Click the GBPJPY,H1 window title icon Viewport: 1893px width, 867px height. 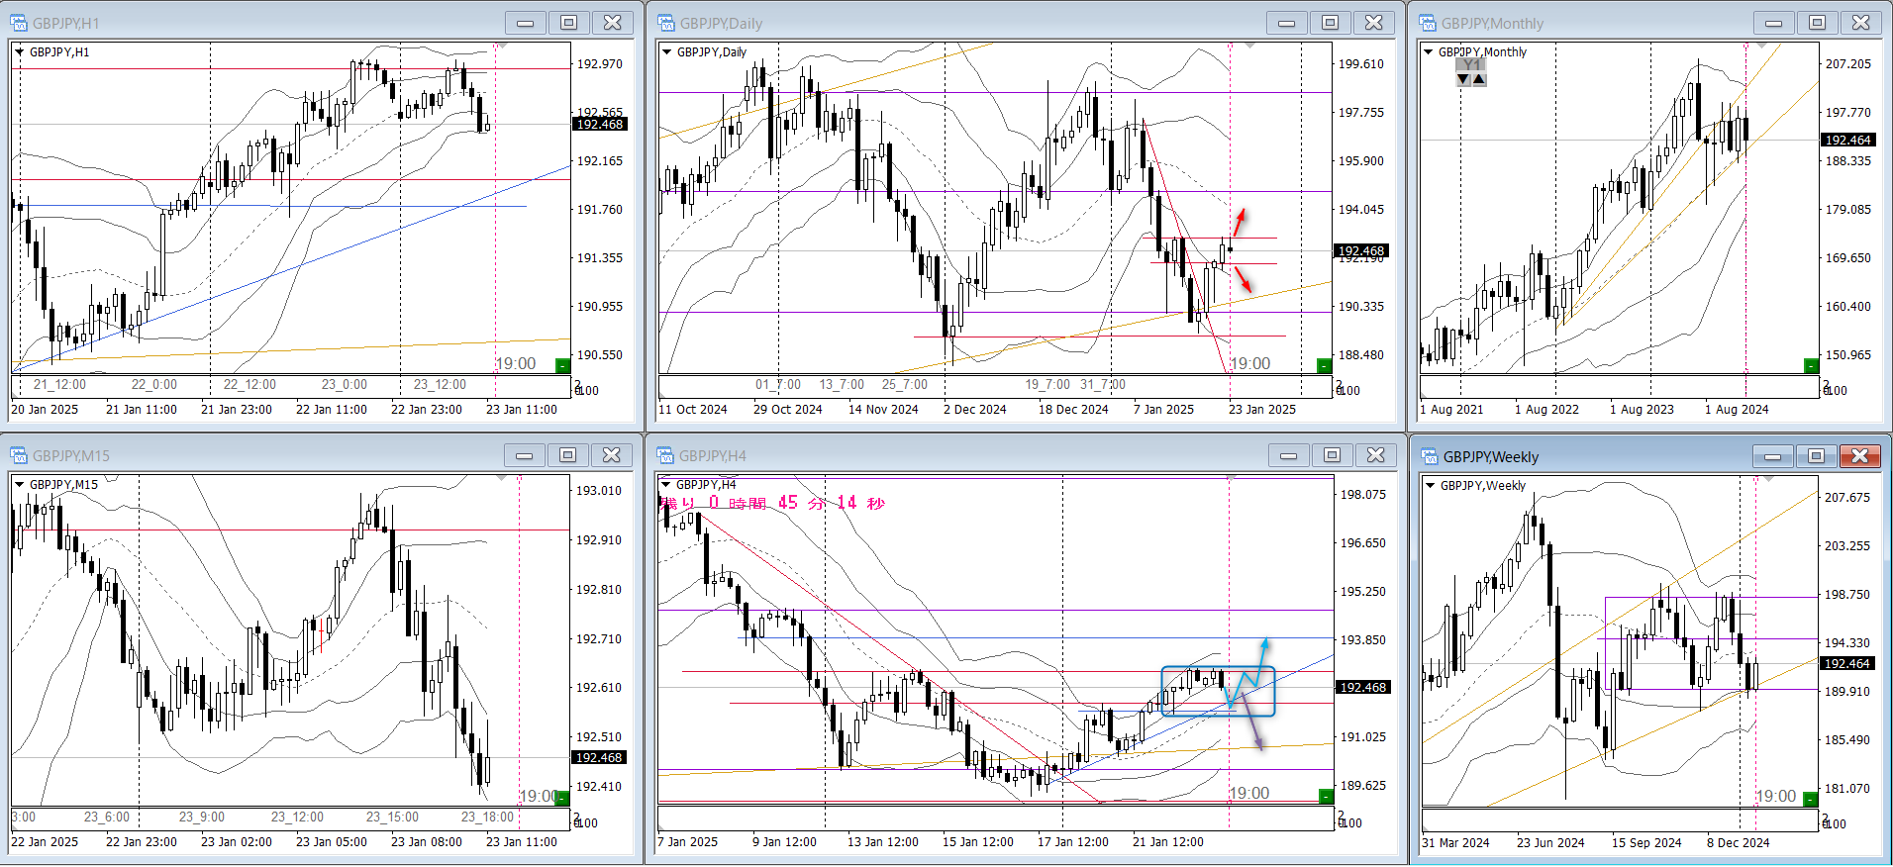coord(19,23)
